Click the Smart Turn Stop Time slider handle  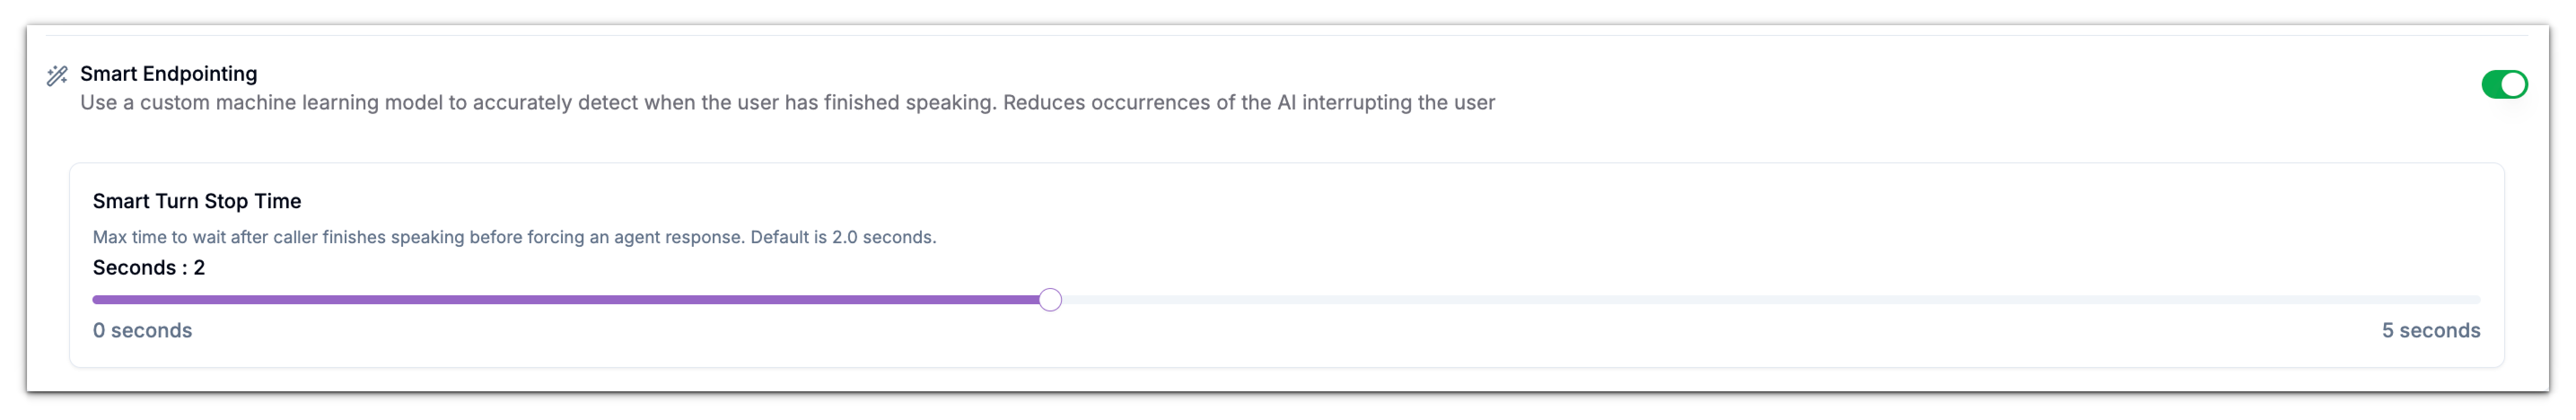pyautogui.click(x=1049, y=300)
